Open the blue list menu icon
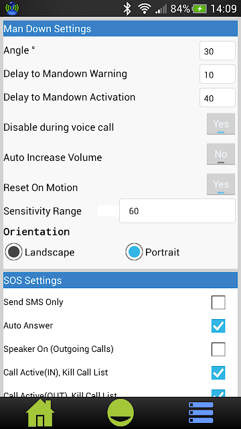 point(201,413)
